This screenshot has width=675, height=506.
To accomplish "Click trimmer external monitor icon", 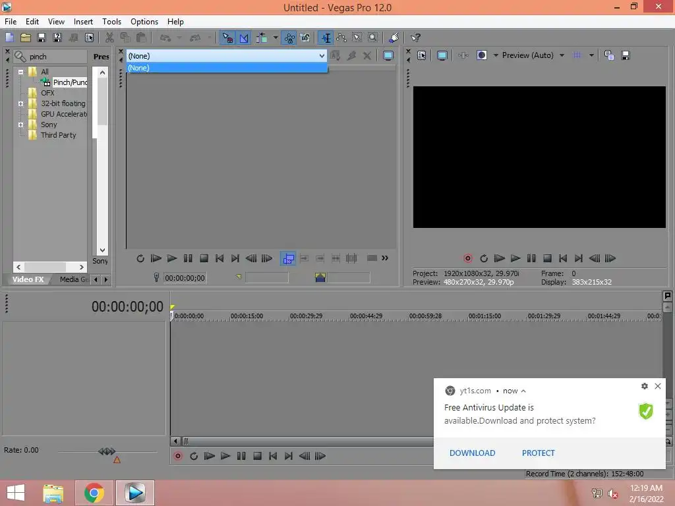I will [388, 55].
